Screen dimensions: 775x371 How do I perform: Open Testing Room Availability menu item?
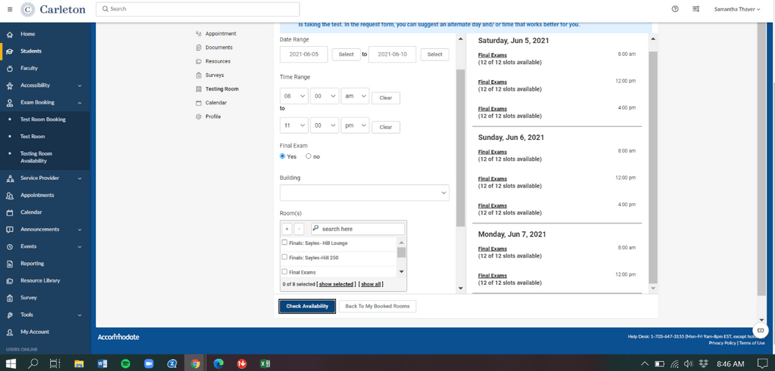pyautogui.click(x=36, y=157)
